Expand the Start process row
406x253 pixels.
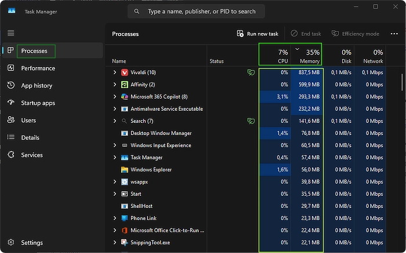point(115,194)
